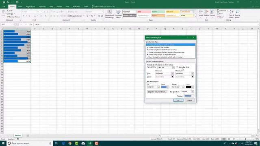Click the Merge & Center icon
The image size is (260, 146).
click(x=69, y=16)
